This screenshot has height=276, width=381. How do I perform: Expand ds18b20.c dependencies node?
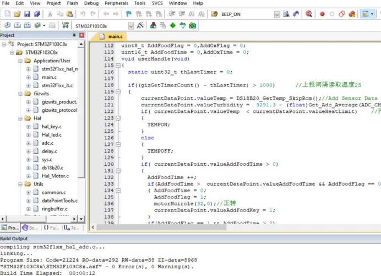pos(29,168)
